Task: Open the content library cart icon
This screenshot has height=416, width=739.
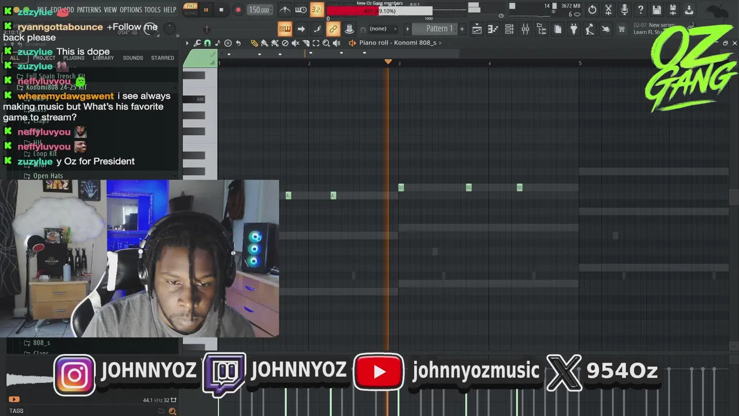Action: tap(622, 29)
